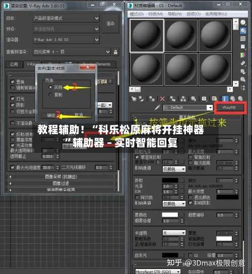The image size is (252, 274).
Task: Click the eyedropper Pick Material from Object icon
Action: tap(157, 107)
